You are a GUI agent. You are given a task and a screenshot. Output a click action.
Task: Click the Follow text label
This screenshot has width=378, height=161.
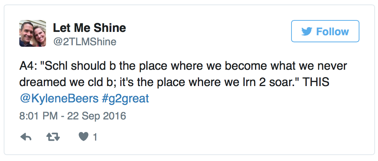[332, 32]
